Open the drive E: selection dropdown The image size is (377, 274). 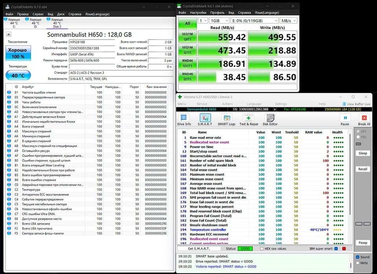click(254, 21)
